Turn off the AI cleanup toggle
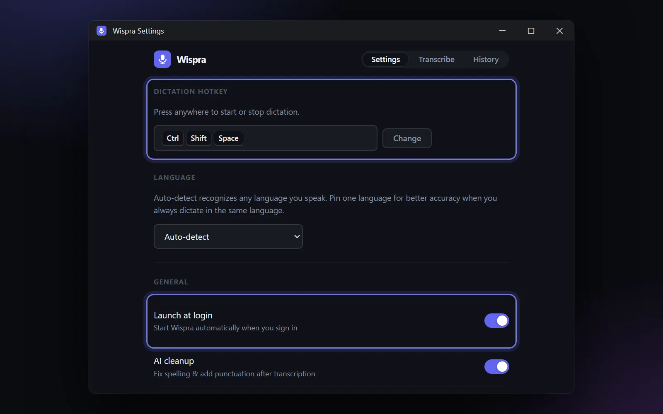 point(496,366)
